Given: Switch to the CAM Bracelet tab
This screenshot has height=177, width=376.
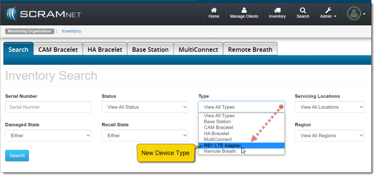Looking at the screenshot, I should (58, 50).
